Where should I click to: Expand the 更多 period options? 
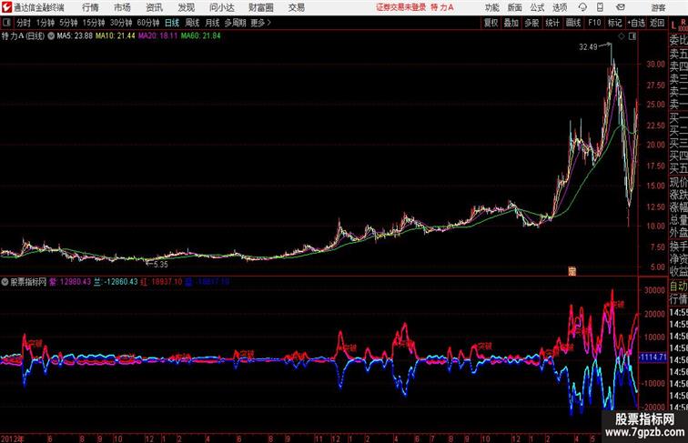(x=260, y=23)
